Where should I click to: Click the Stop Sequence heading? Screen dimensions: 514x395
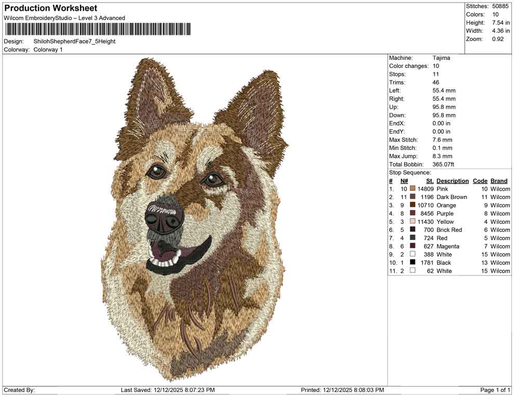406,172
